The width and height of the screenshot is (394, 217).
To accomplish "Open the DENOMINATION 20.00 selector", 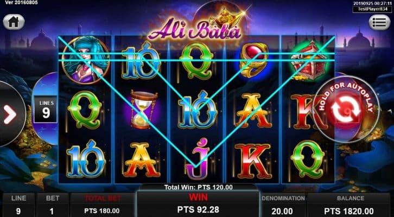I will pyautogui.click(x=283, y=205).
